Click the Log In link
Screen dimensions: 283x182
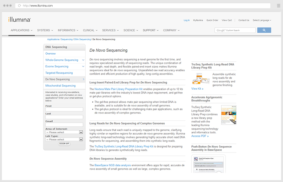click(x=186, y=20)
